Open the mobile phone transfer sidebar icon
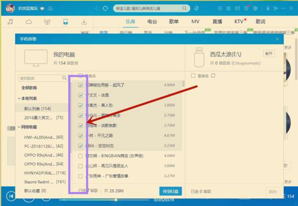This screenshot has height=206, width=298. click(66, 22)
